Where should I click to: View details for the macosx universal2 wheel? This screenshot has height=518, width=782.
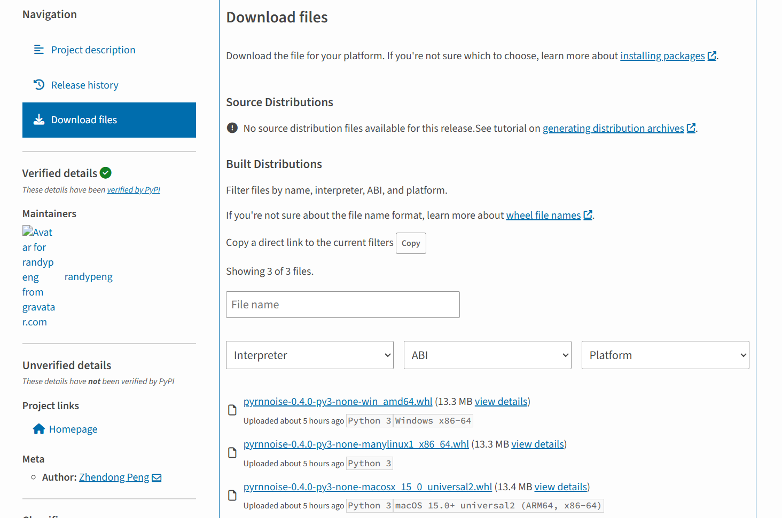pos(561,487)
